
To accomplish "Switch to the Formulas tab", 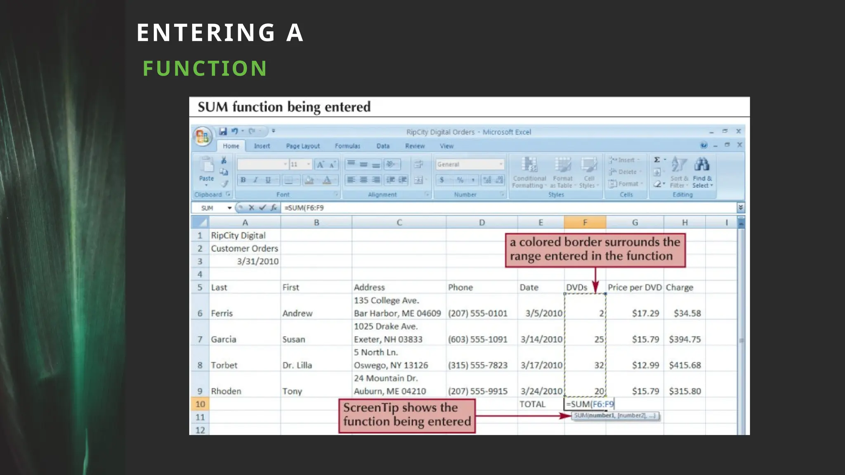I will click(347, 146).
